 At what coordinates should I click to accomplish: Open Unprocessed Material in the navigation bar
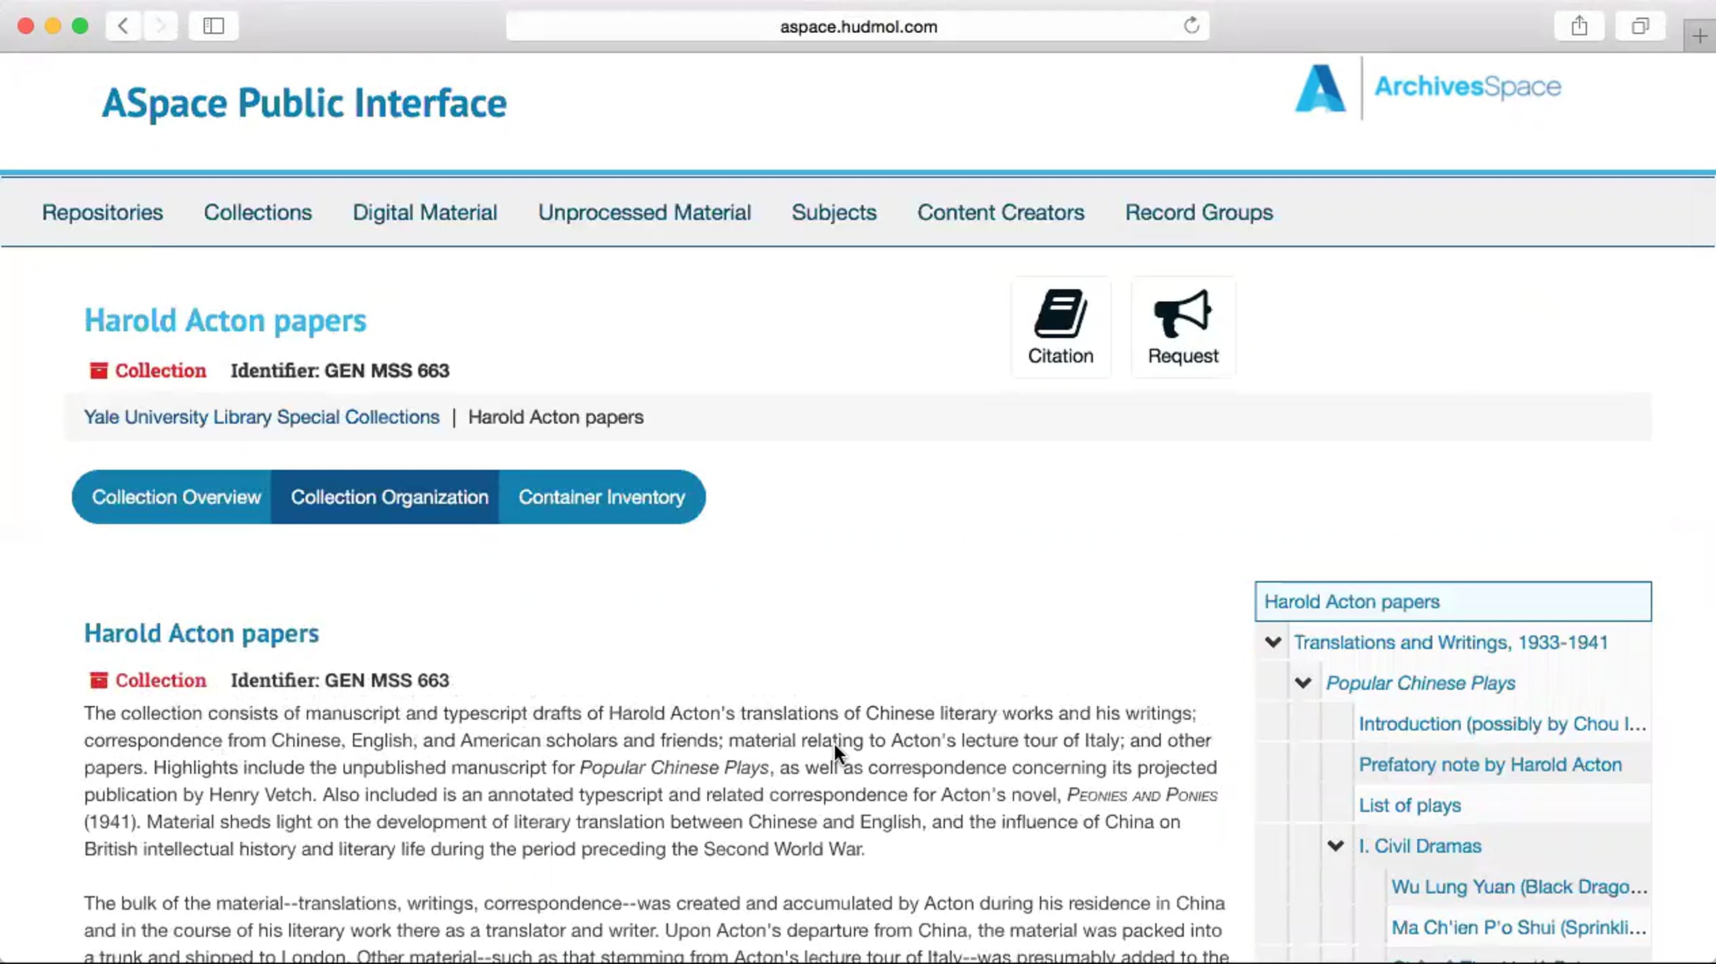tap(644, 212)
